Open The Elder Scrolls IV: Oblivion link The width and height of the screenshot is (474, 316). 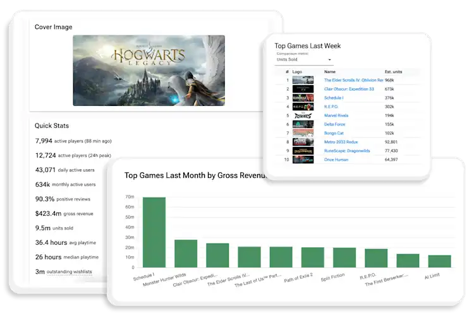[x=353, y=80]
